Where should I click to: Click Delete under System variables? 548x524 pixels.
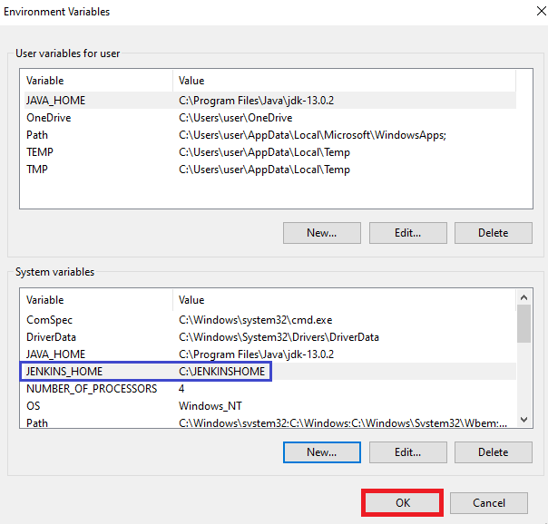494,452
